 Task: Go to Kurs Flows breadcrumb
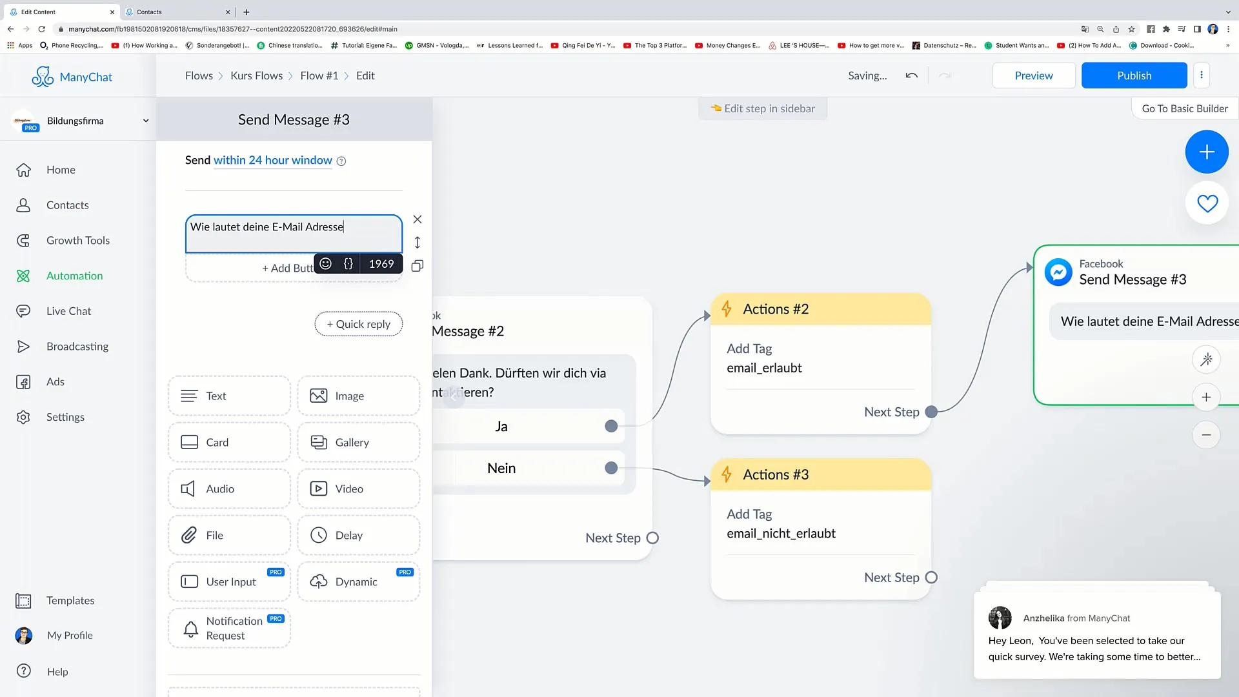(256, 76)
